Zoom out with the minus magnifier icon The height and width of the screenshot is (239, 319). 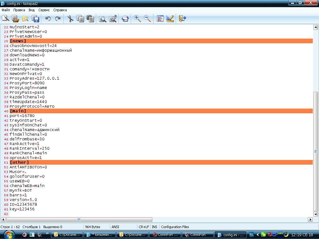click(x=147, y=19)
